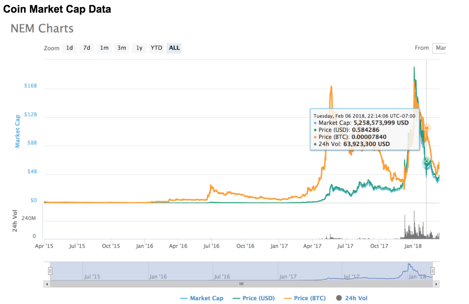Click the $8B axis value
This screenshot has height=304, width=469.
tap(32, 143)
